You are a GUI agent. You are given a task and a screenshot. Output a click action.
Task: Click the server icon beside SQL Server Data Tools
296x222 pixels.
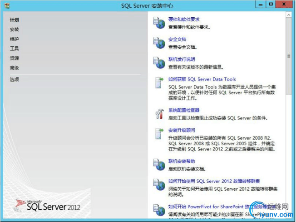(x=159, y=83)
